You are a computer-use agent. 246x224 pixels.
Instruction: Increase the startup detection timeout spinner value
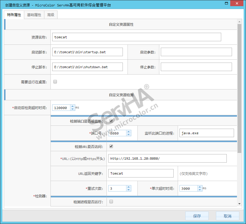pos(72,106)
